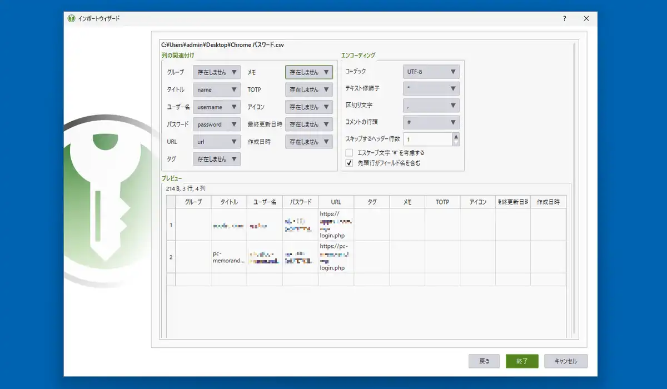
Task: Click the URL cell in row 1
Action: [336, 225]
